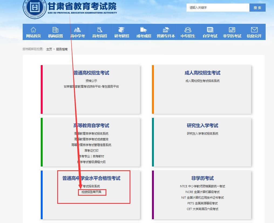The image size is (274, 223).
Task: Go to 主页 in breadcrumb
Action: [x=49, y=49]
